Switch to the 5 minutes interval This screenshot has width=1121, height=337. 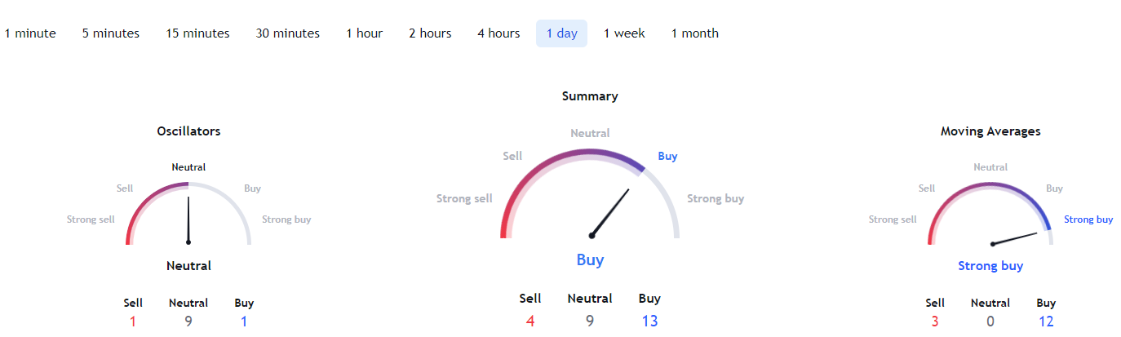111,33
